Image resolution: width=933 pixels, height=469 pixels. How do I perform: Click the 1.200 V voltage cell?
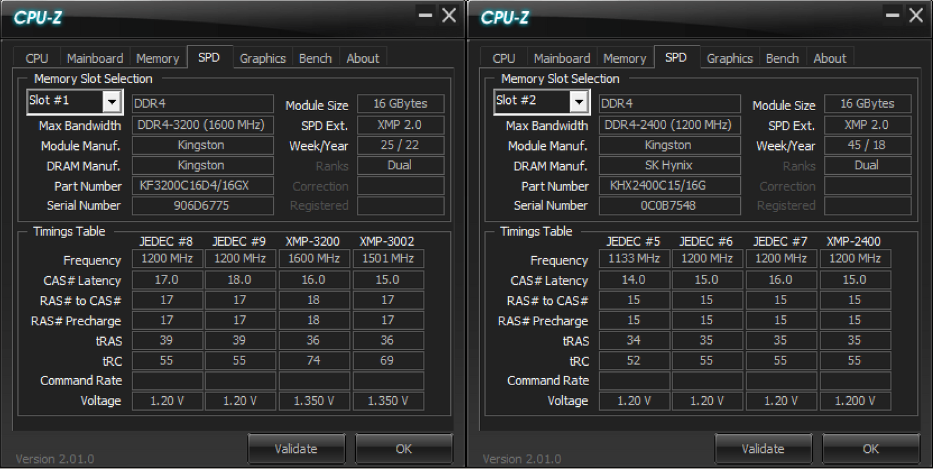pos(855,401)
